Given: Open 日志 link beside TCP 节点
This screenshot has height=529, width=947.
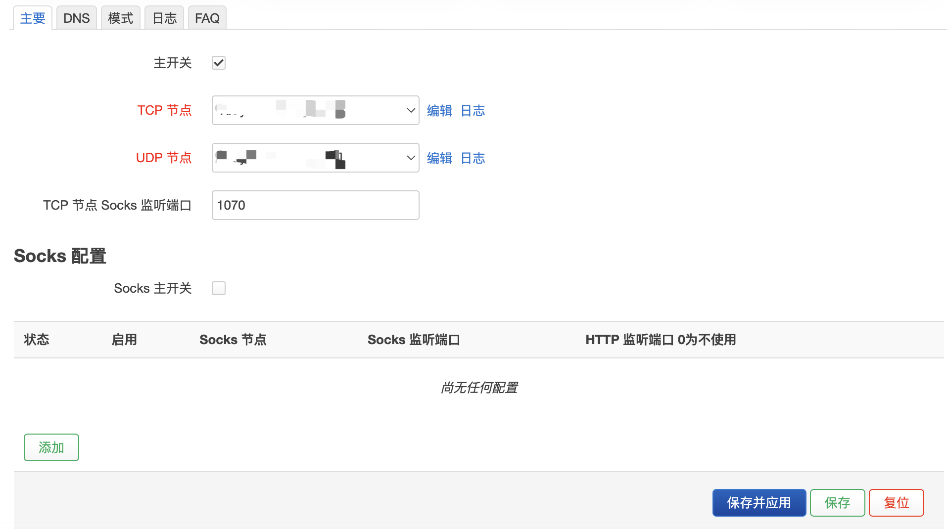Looking at the screenshot, I should pos(473,111).
